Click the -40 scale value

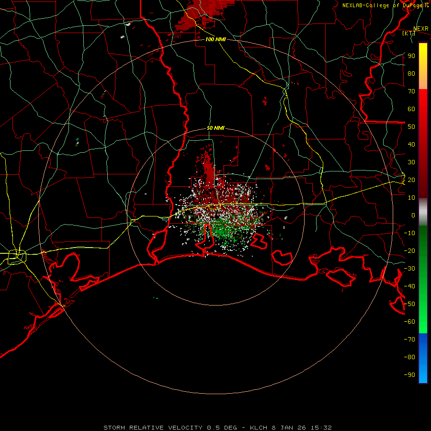(x=409, y=286)
